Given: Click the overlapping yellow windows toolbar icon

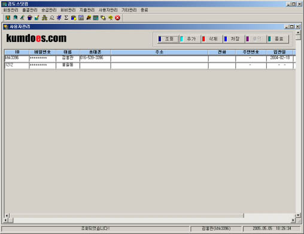Looking at the screenshot, I should tap(103, 18).
